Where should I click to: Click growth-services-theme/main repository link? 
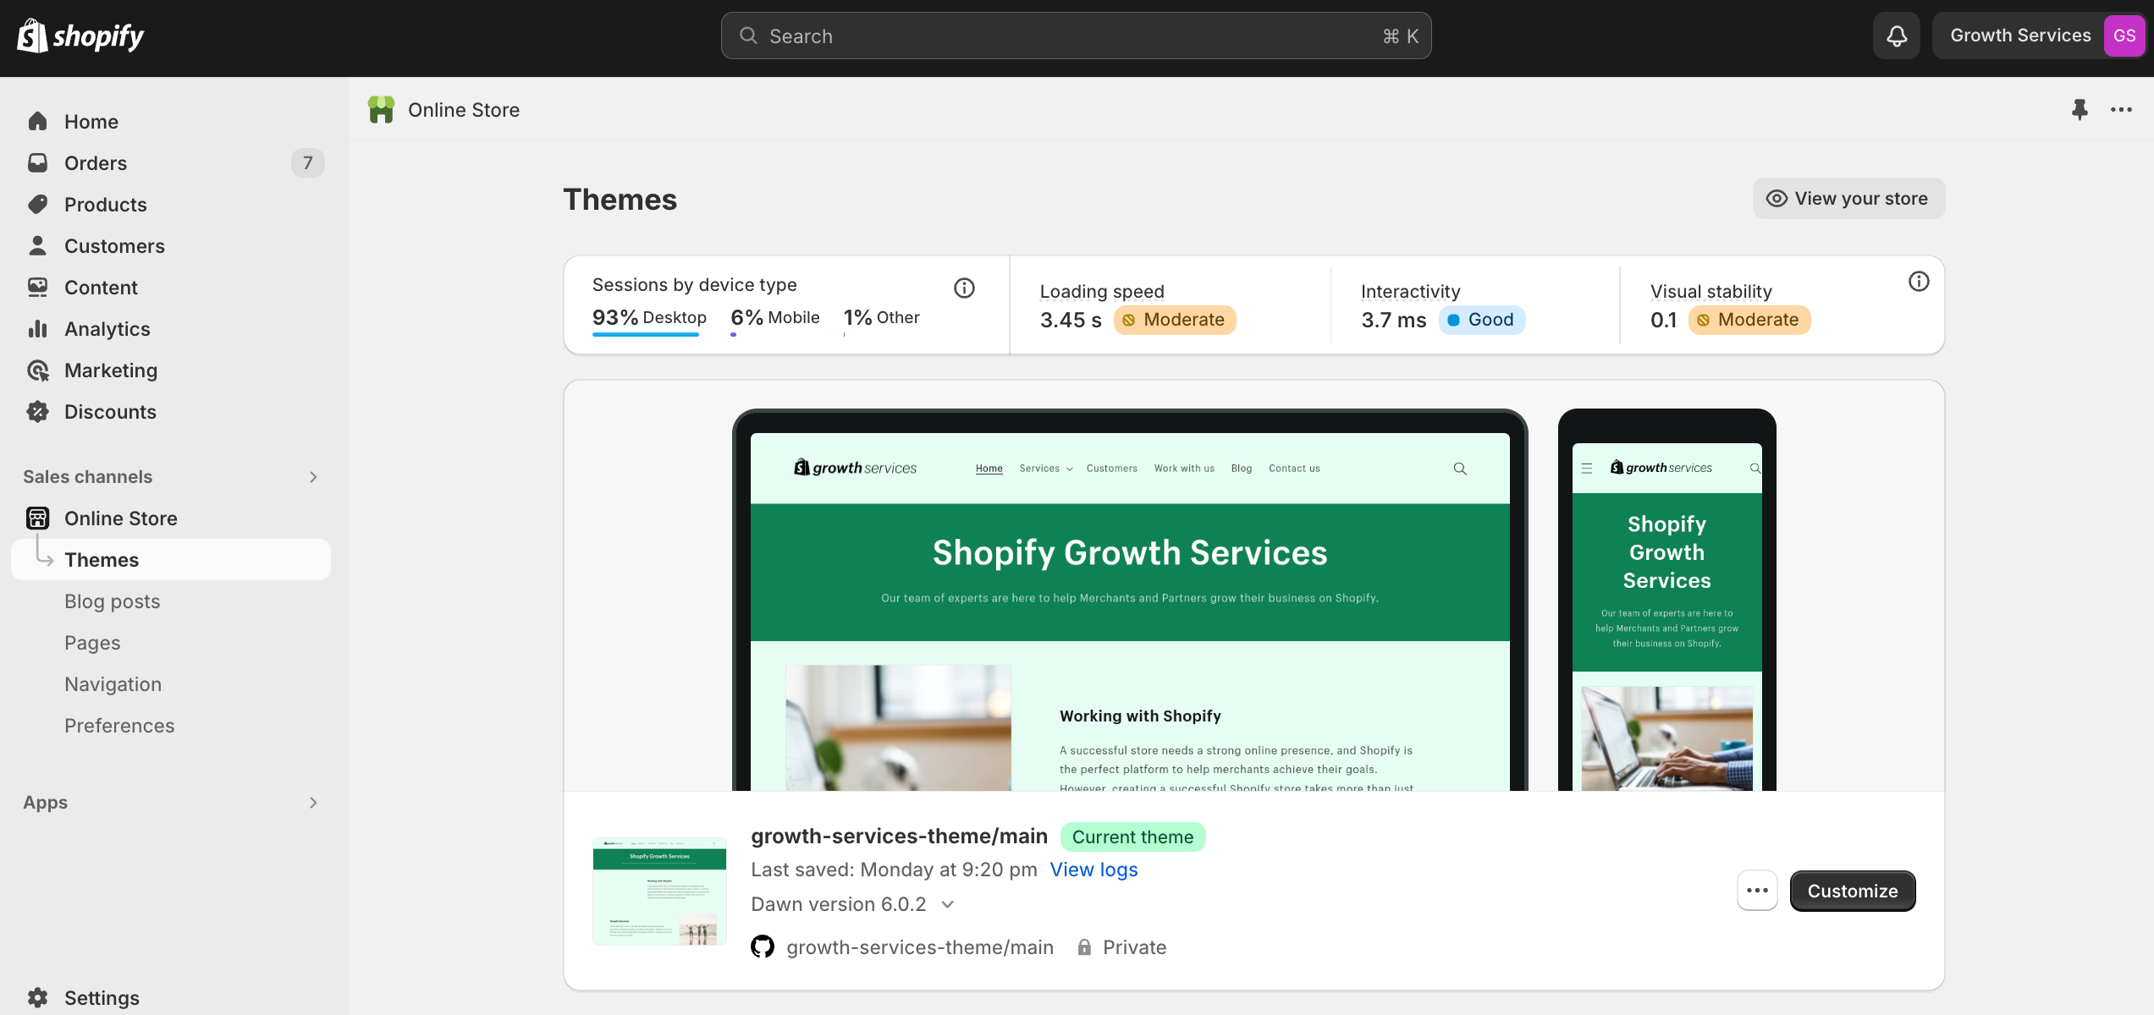920,946
